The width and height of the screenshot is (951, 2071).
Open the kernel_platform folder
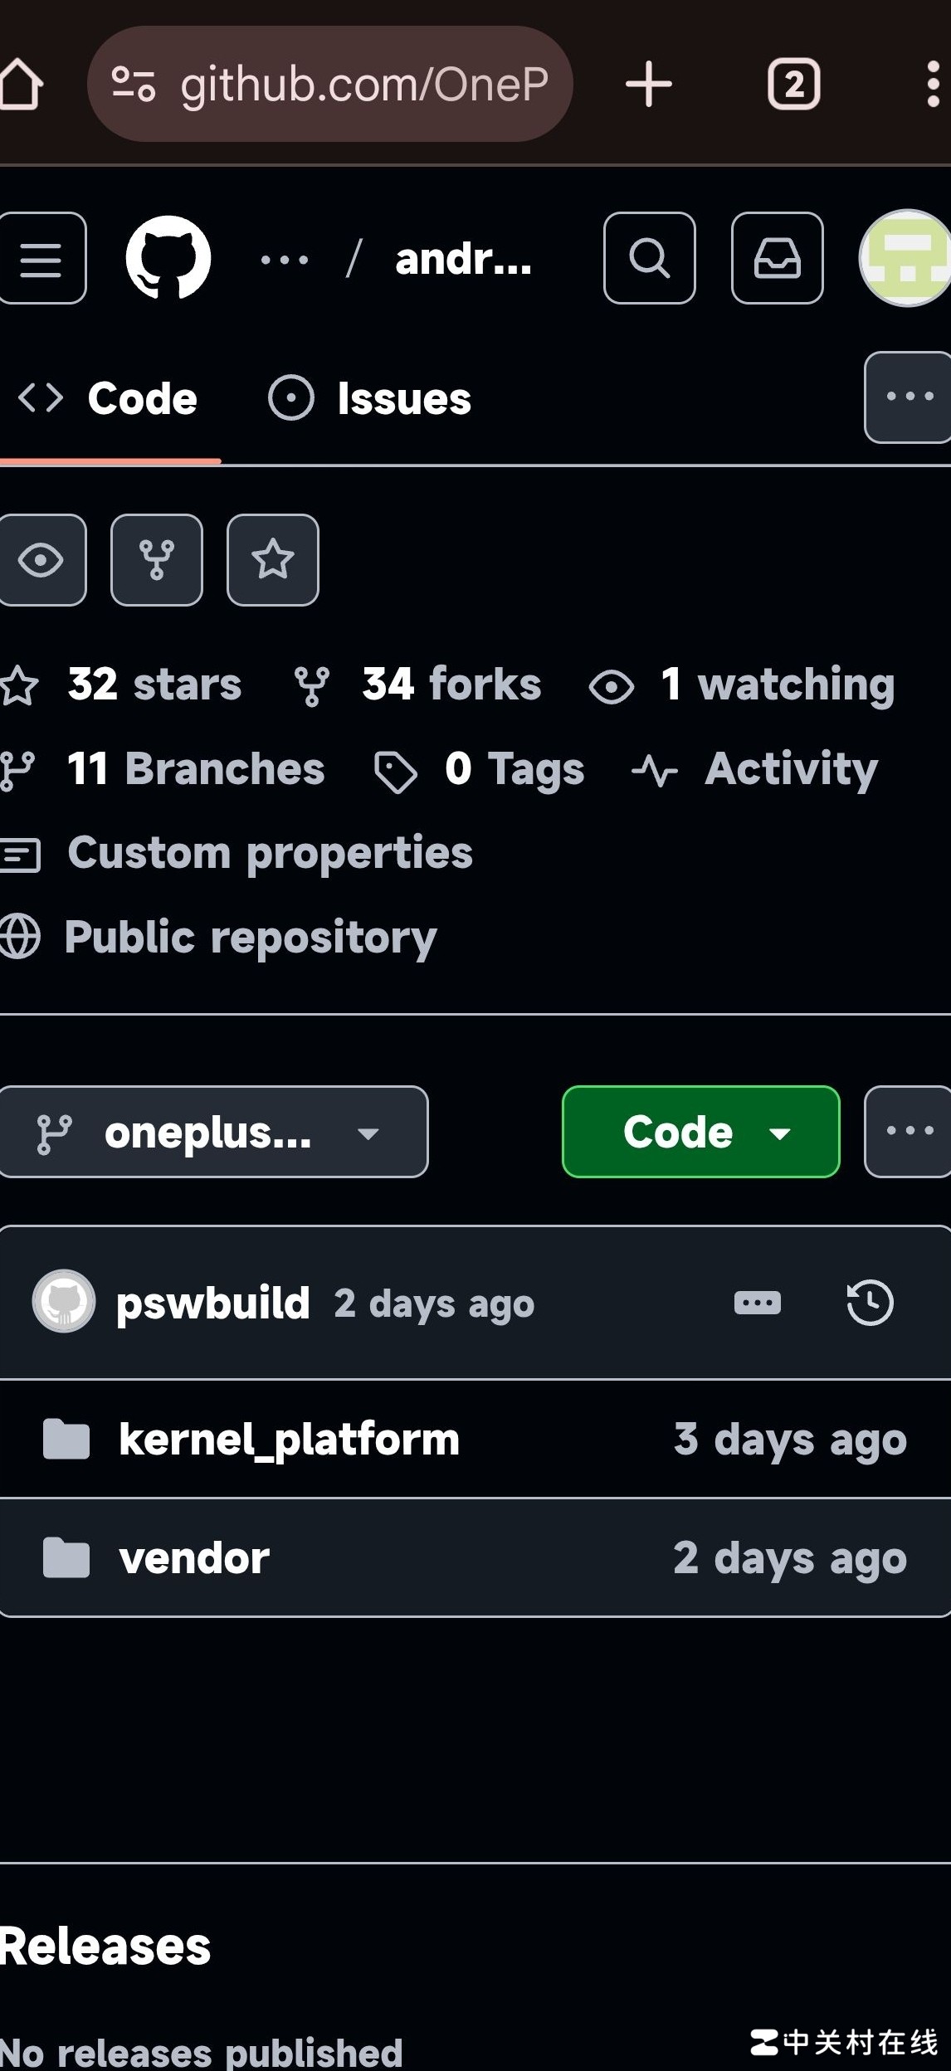(289, 1440)
